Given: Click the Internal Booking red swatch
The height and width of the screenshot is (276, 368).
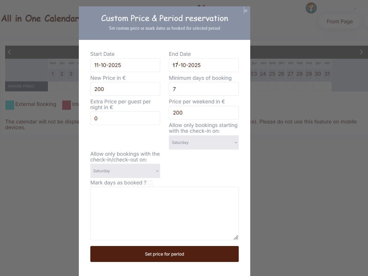Looking at the screenshot, I should [x=66, y=105].
